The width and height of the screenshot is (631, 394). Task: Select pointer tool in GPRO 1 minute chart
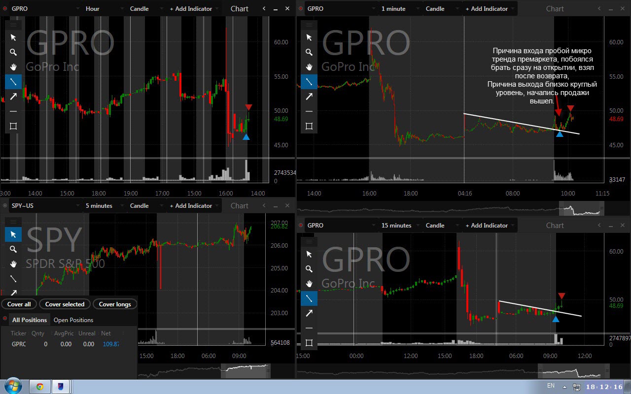[x=309, y=37]
